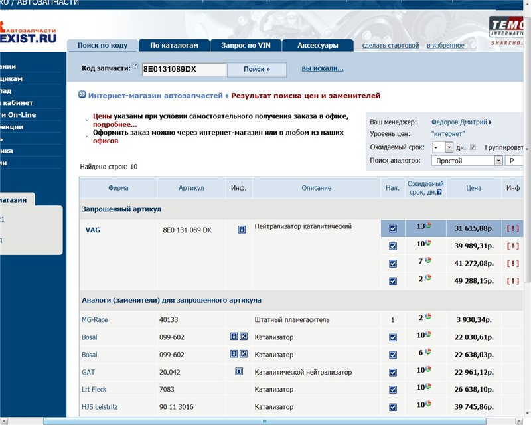
Task: Click сделать стартовой link
Action: pyautogui.click(x=390, y=45)
